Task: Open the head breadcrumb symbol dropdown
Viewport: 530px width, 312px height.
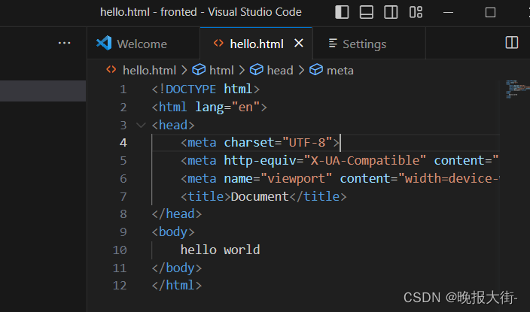Action: pos(272,70)
